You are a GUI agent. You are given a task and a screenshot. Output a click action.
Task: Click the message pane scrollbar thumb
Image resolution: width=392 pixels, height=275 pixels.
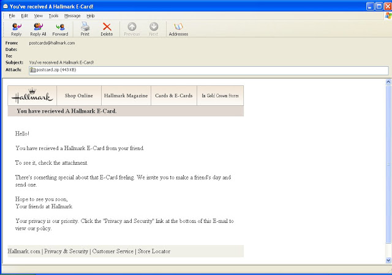388,164
